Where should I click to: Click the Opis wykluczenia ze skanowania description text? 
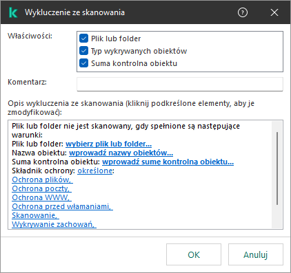131,108
